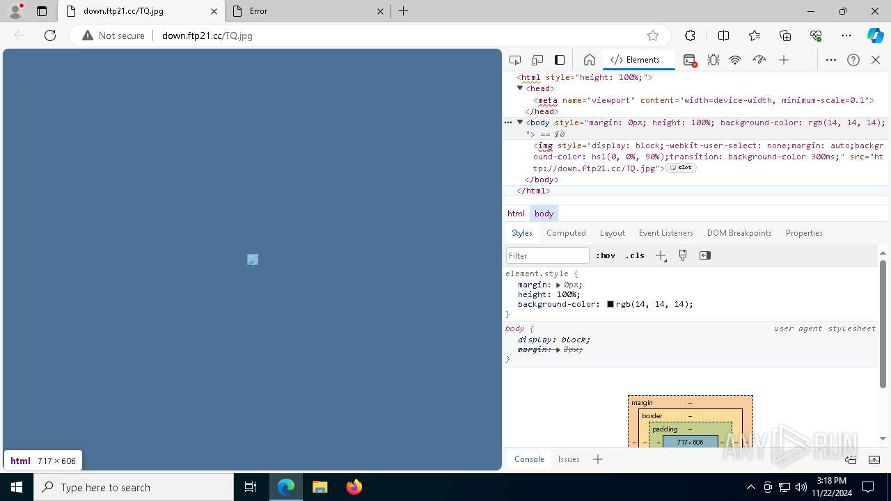Click the styles pane scrollbar thumb
The height and width of the screenshot is (501, 891).
click(x=883, y=324)
